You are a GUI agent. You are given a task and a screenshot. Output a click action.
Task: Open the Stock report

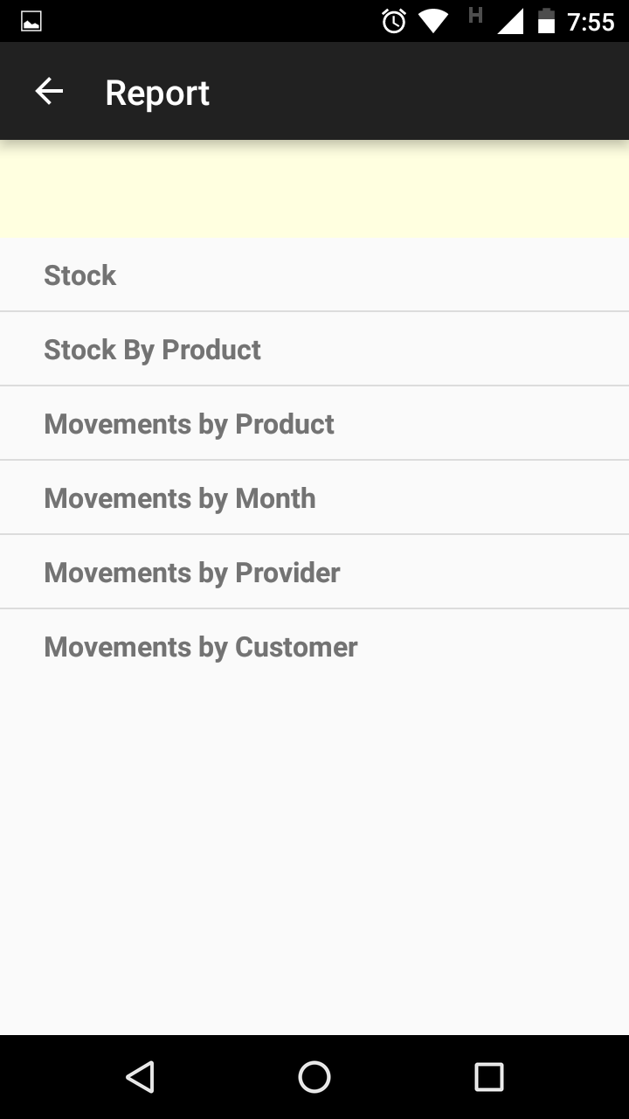(x=314, y=275)
